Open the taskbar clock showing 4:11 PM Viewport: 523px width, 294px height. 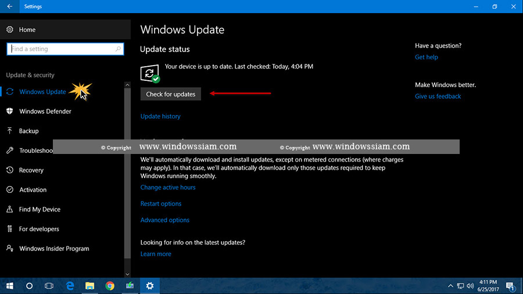click(x=488, y=286)
